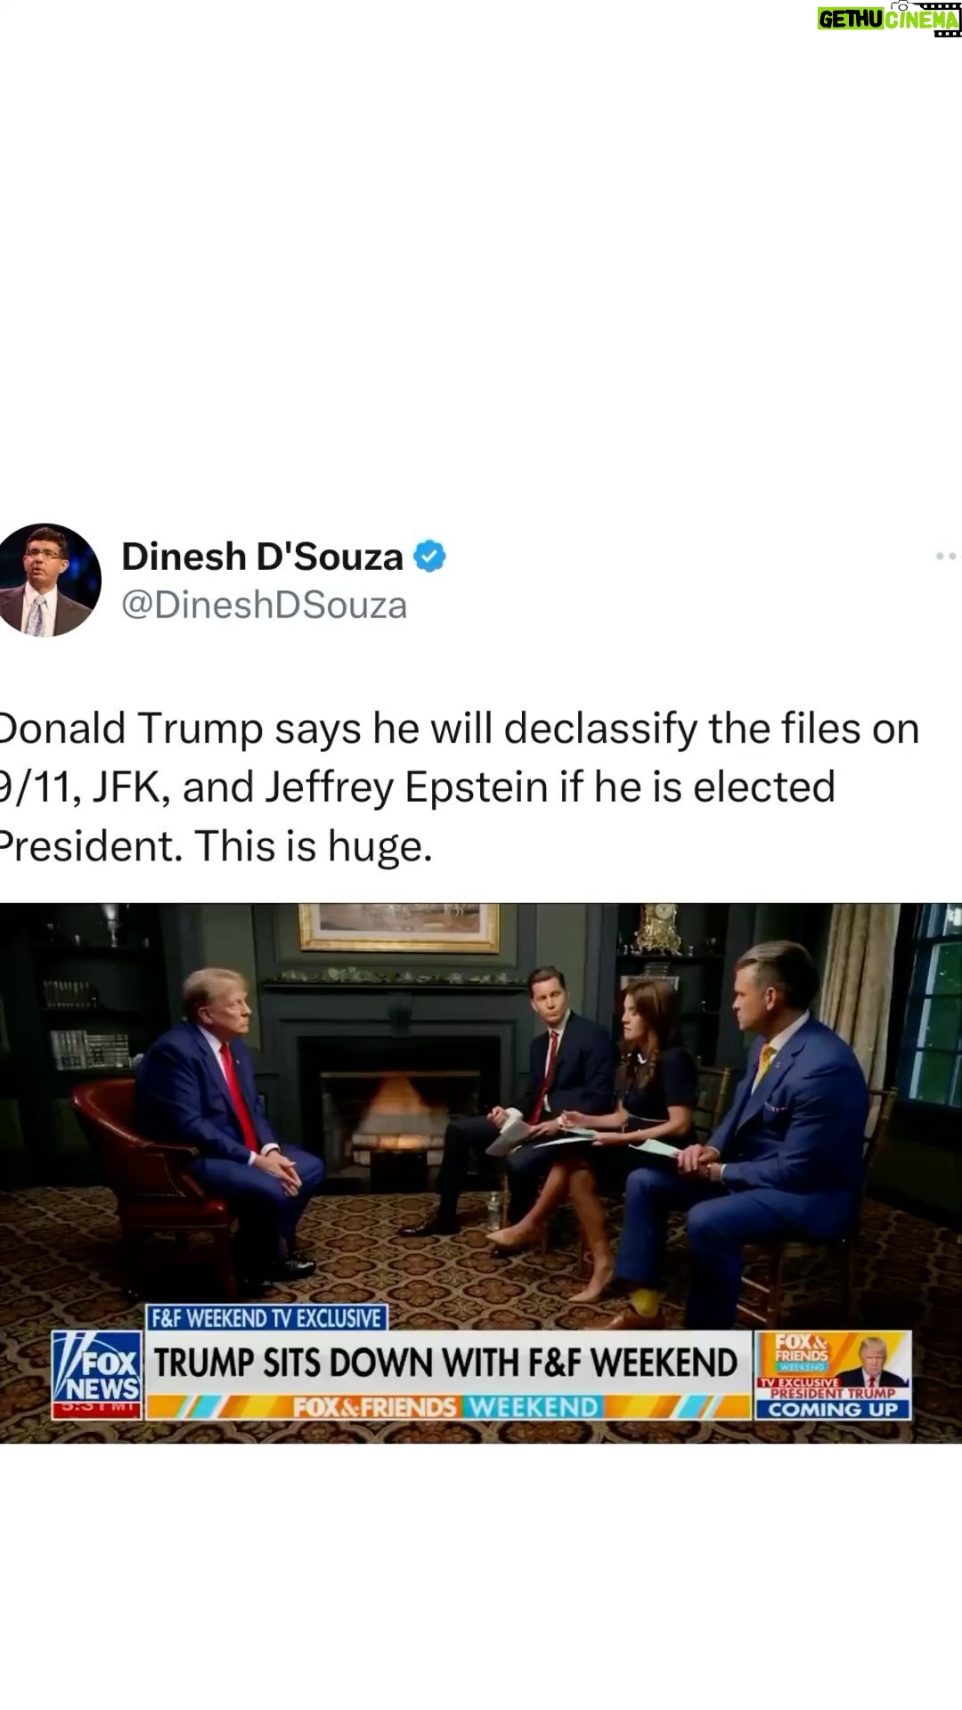962x1710 pixels.
Task: Click the framed painting above the fireplace
Action: 399,927
